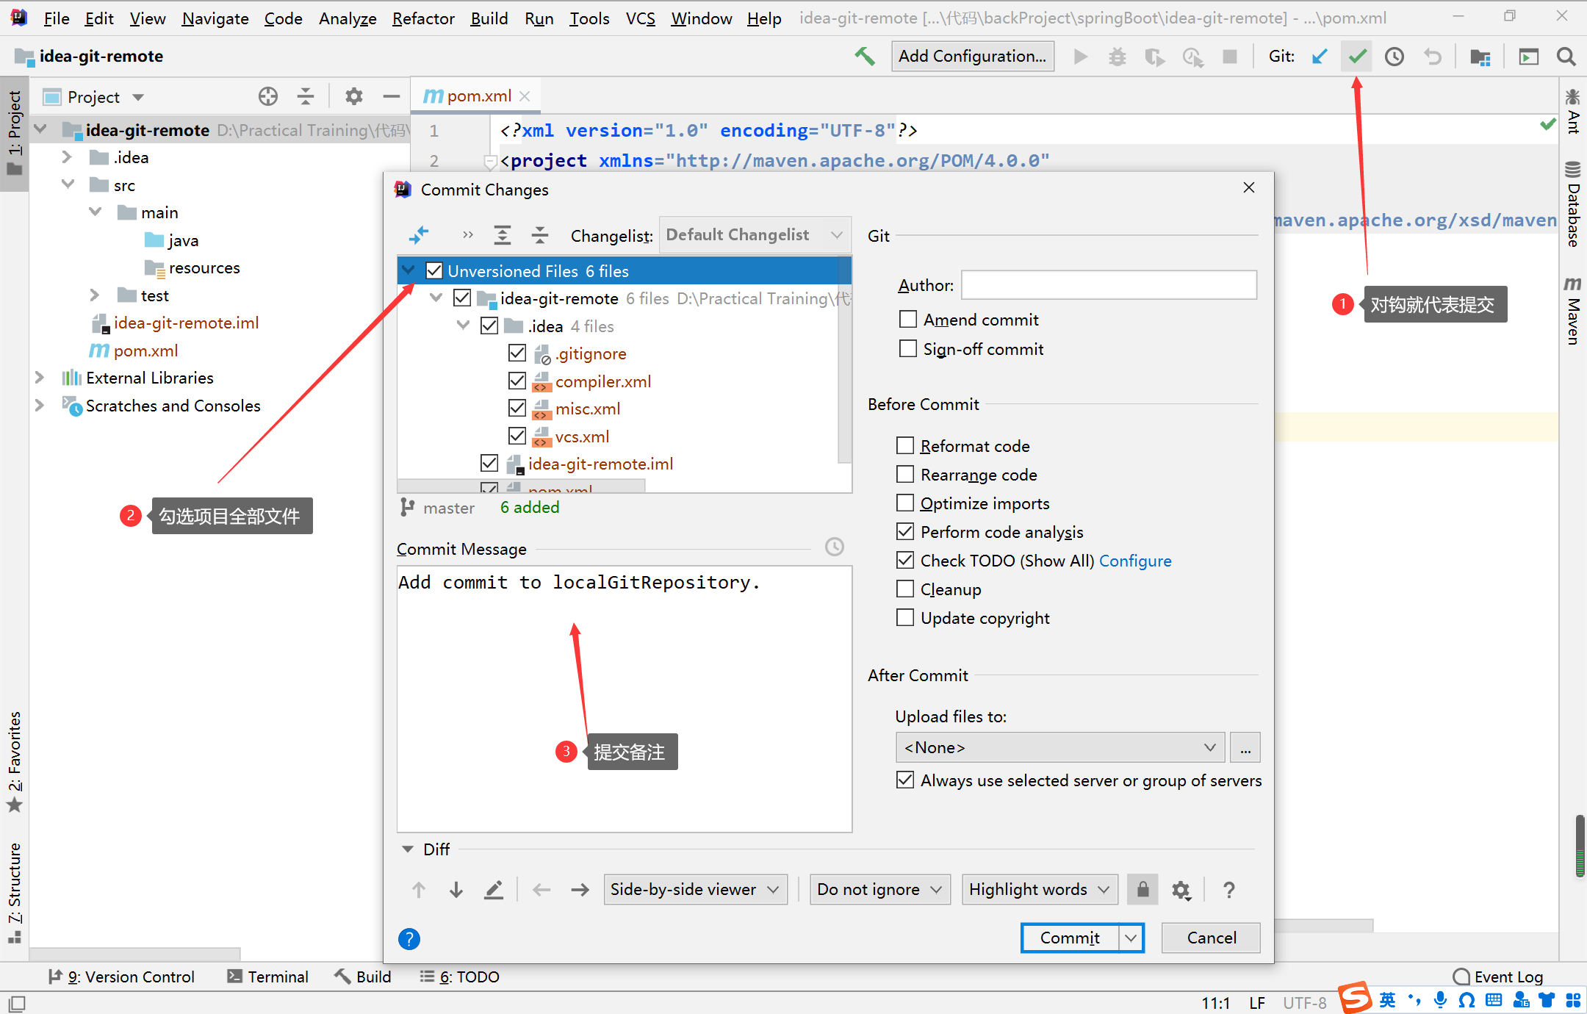Viewport: 1587px width, 1014px height.
Task: Open Highlight words dropdown
Action: [1040, 890]
